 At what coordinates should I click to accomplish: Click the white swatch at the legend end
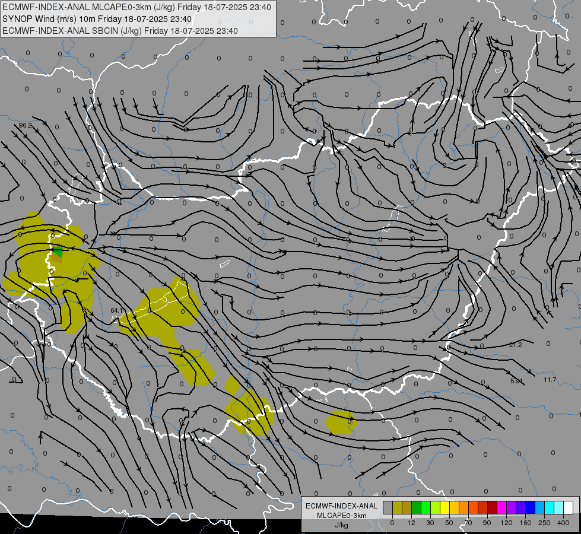(568, 507)
